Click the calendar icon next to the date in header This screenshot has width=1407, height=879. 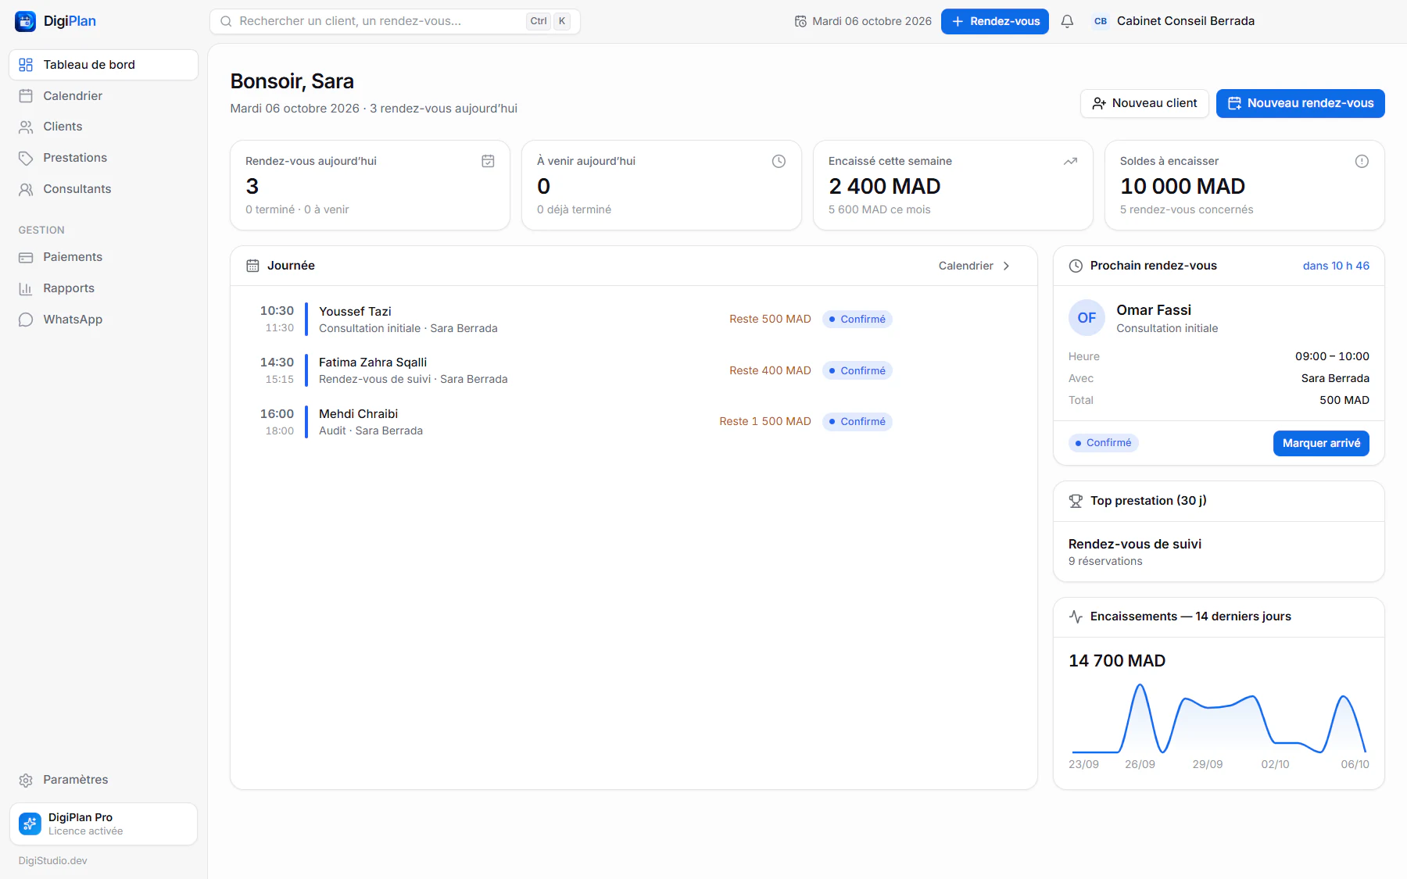(x=800, y=21)
